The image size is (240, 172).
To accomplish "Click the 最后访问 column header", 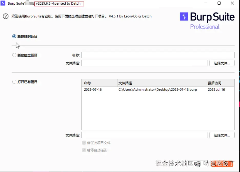I will [221, 83].
